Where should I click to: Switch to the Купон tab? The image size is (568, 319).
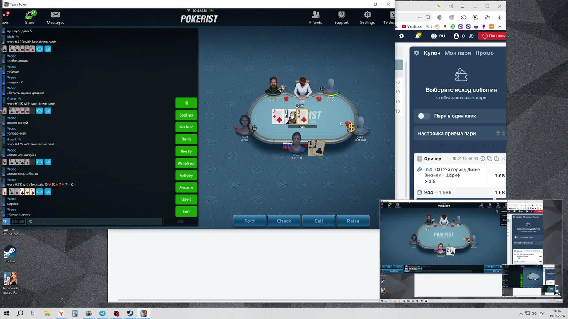[432, 53]
